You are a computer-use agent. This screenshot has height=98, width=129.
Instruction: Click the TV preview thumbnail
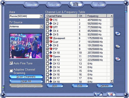point(26,46)
